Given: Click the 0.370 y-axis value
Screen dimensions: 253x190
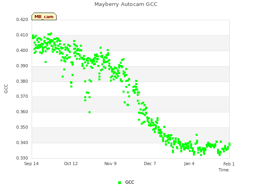Looking at the screenshot, I should click(22, 97).
